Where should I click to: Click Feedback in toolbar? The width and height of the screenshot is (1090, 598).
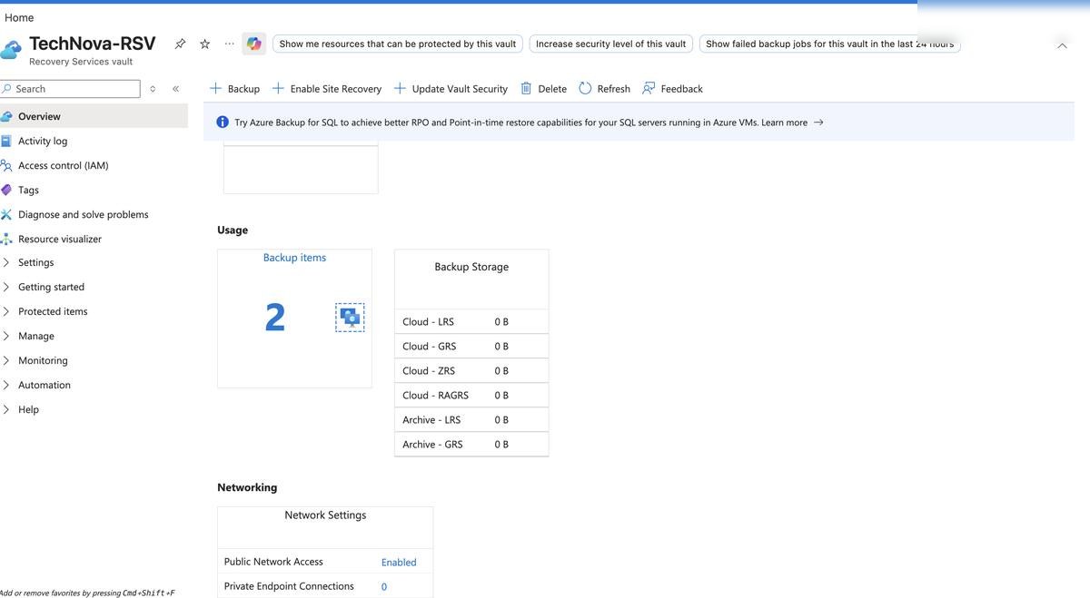point(672,88)
